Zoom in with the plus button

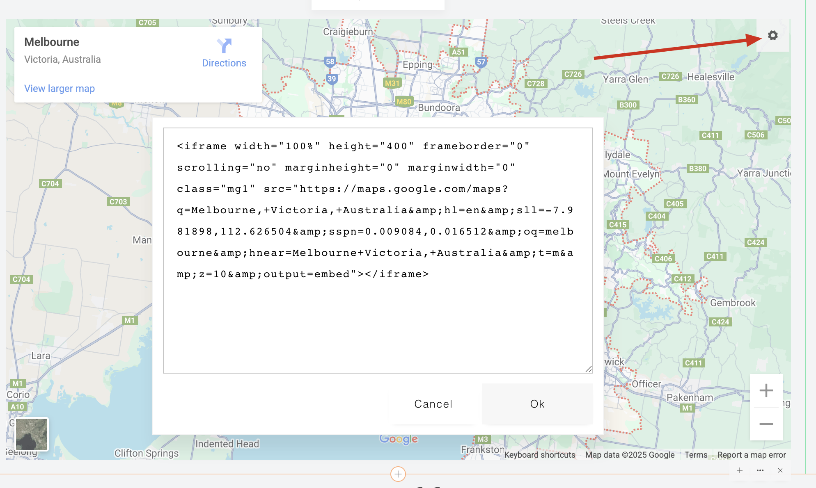766,390
